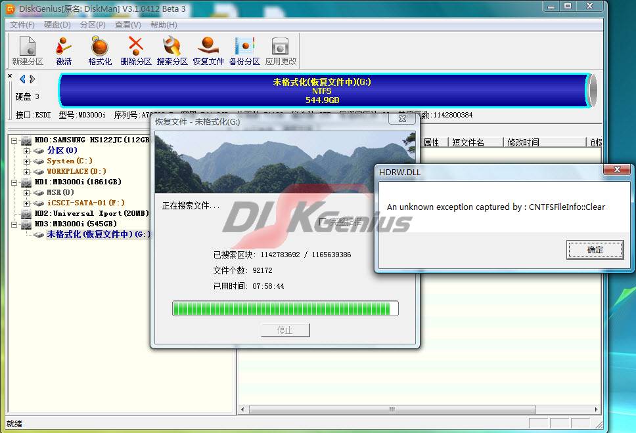Click the drive icon beside WORKPLACE(D:)
Viewport: 636px width, 433px height.
[39, 172]
